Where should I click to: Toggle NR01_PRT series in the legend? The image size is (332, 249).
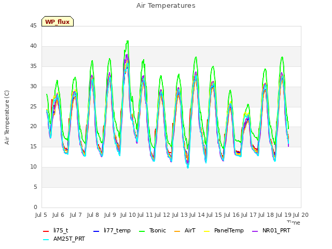[x=271, y=230]
